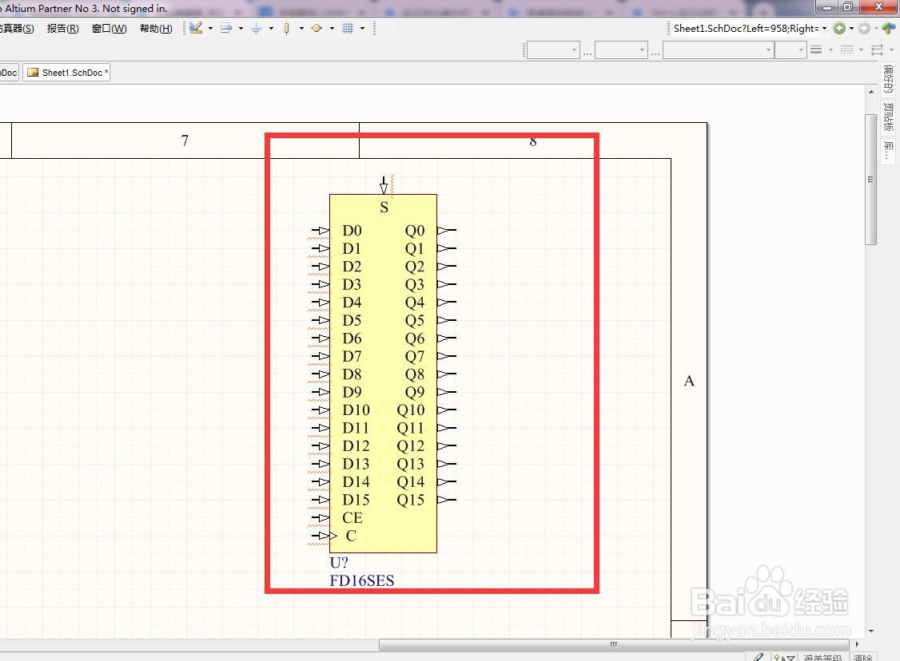Select the digital device component tool
900x661 pixels.
(x=286, y=27)
